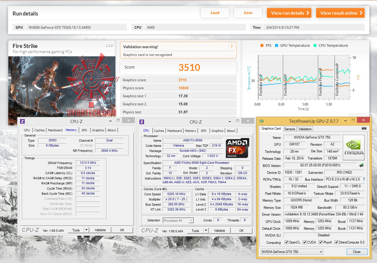Click the blue GPU Temperature legend swatch
Screen dimensions: 377x263
point(277,45)
